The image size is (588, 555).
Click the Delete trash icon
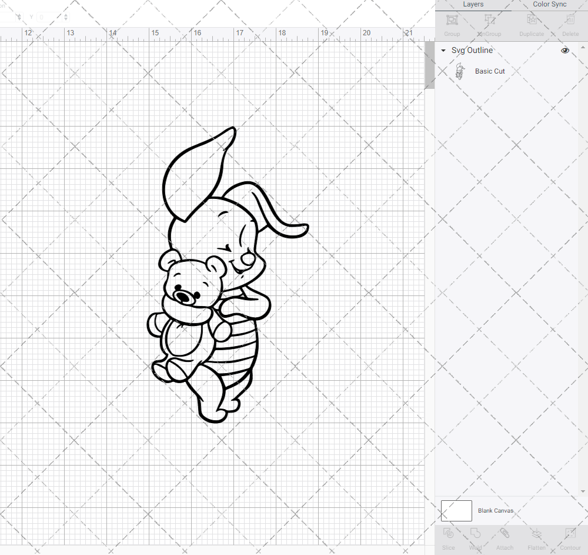click(x=570, y=19)
